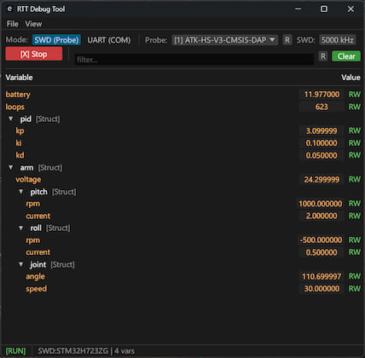The width and height of the screenshot is (365, 358).
Task: Maximize the RTT Debug Tool window
Action: pos(324,9)
